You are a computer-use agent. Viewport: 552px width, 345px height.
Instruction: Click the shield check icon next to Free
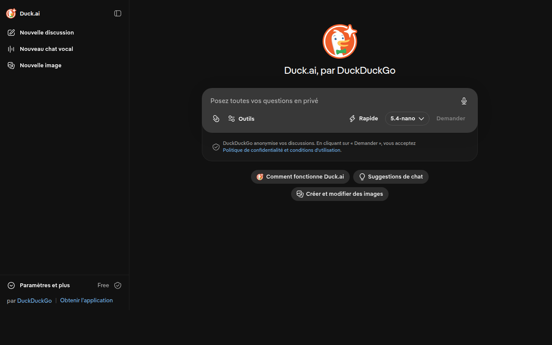[118, 285]
